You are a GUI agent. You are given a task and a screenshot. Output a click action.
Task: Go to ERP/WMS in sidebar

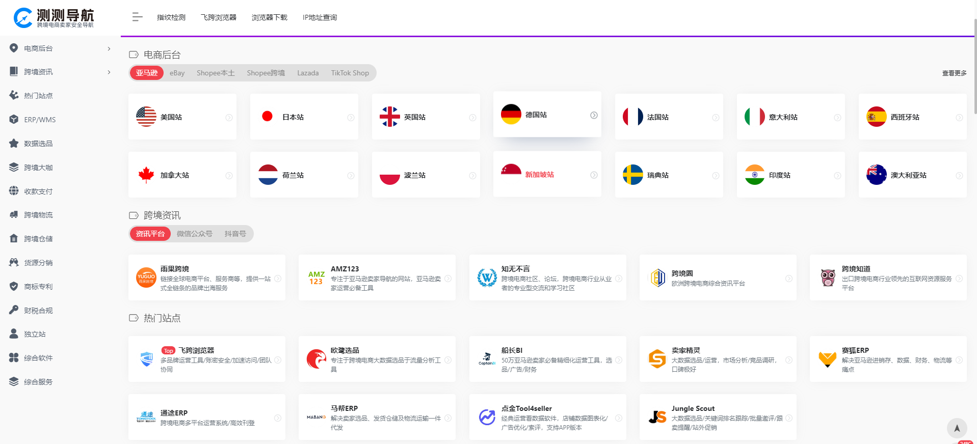pyautogui.click(x=40, y=120)
